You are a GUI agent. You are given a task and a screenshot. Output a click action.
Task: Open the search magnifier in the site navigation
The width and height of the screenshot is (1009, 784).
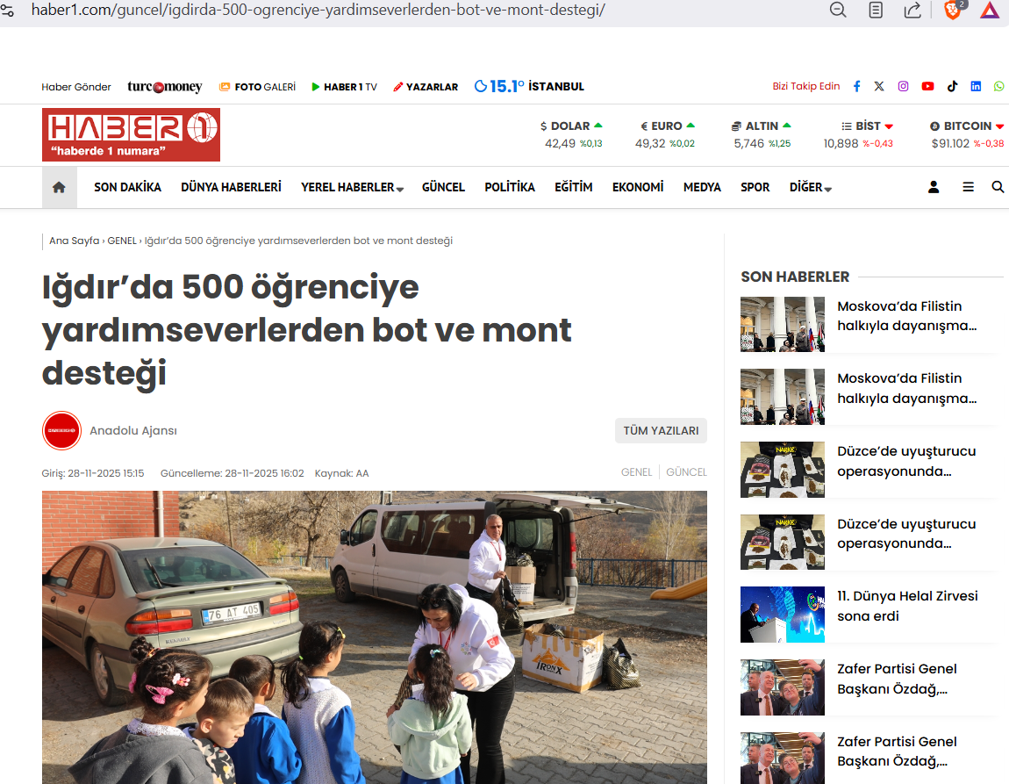coord(998,187)
